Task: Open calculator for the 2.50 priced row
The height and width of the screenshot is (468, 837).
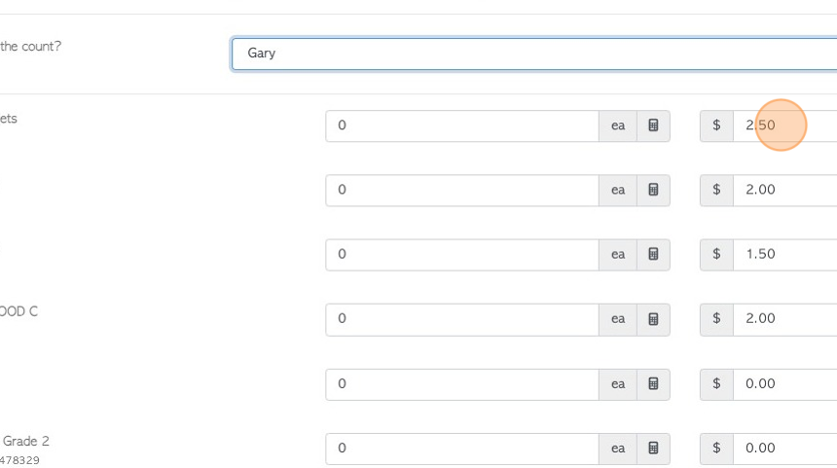Action: [653, 126]
